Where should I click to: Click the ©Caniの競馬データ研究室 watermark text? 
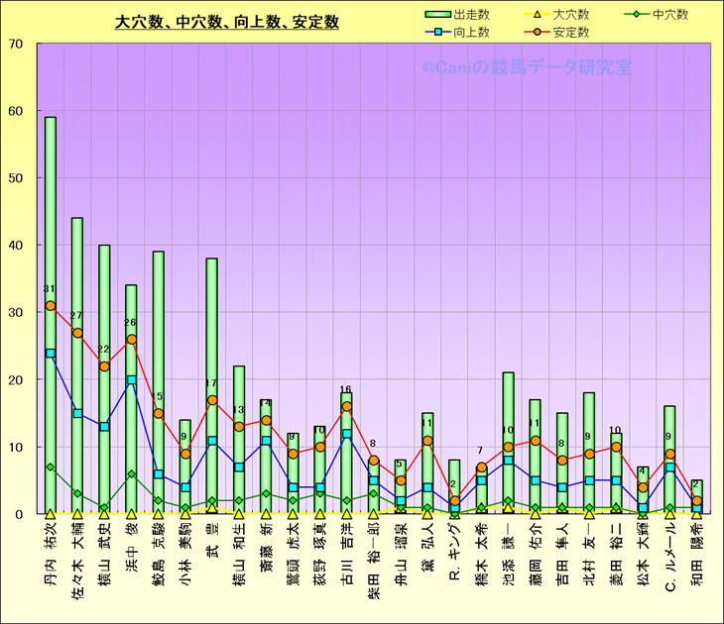[x=527, y=68]
